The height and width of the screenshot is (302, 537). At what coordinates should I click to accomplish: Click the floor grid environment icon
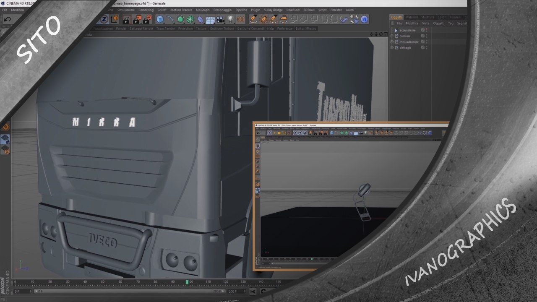click(x=210, y=19)
